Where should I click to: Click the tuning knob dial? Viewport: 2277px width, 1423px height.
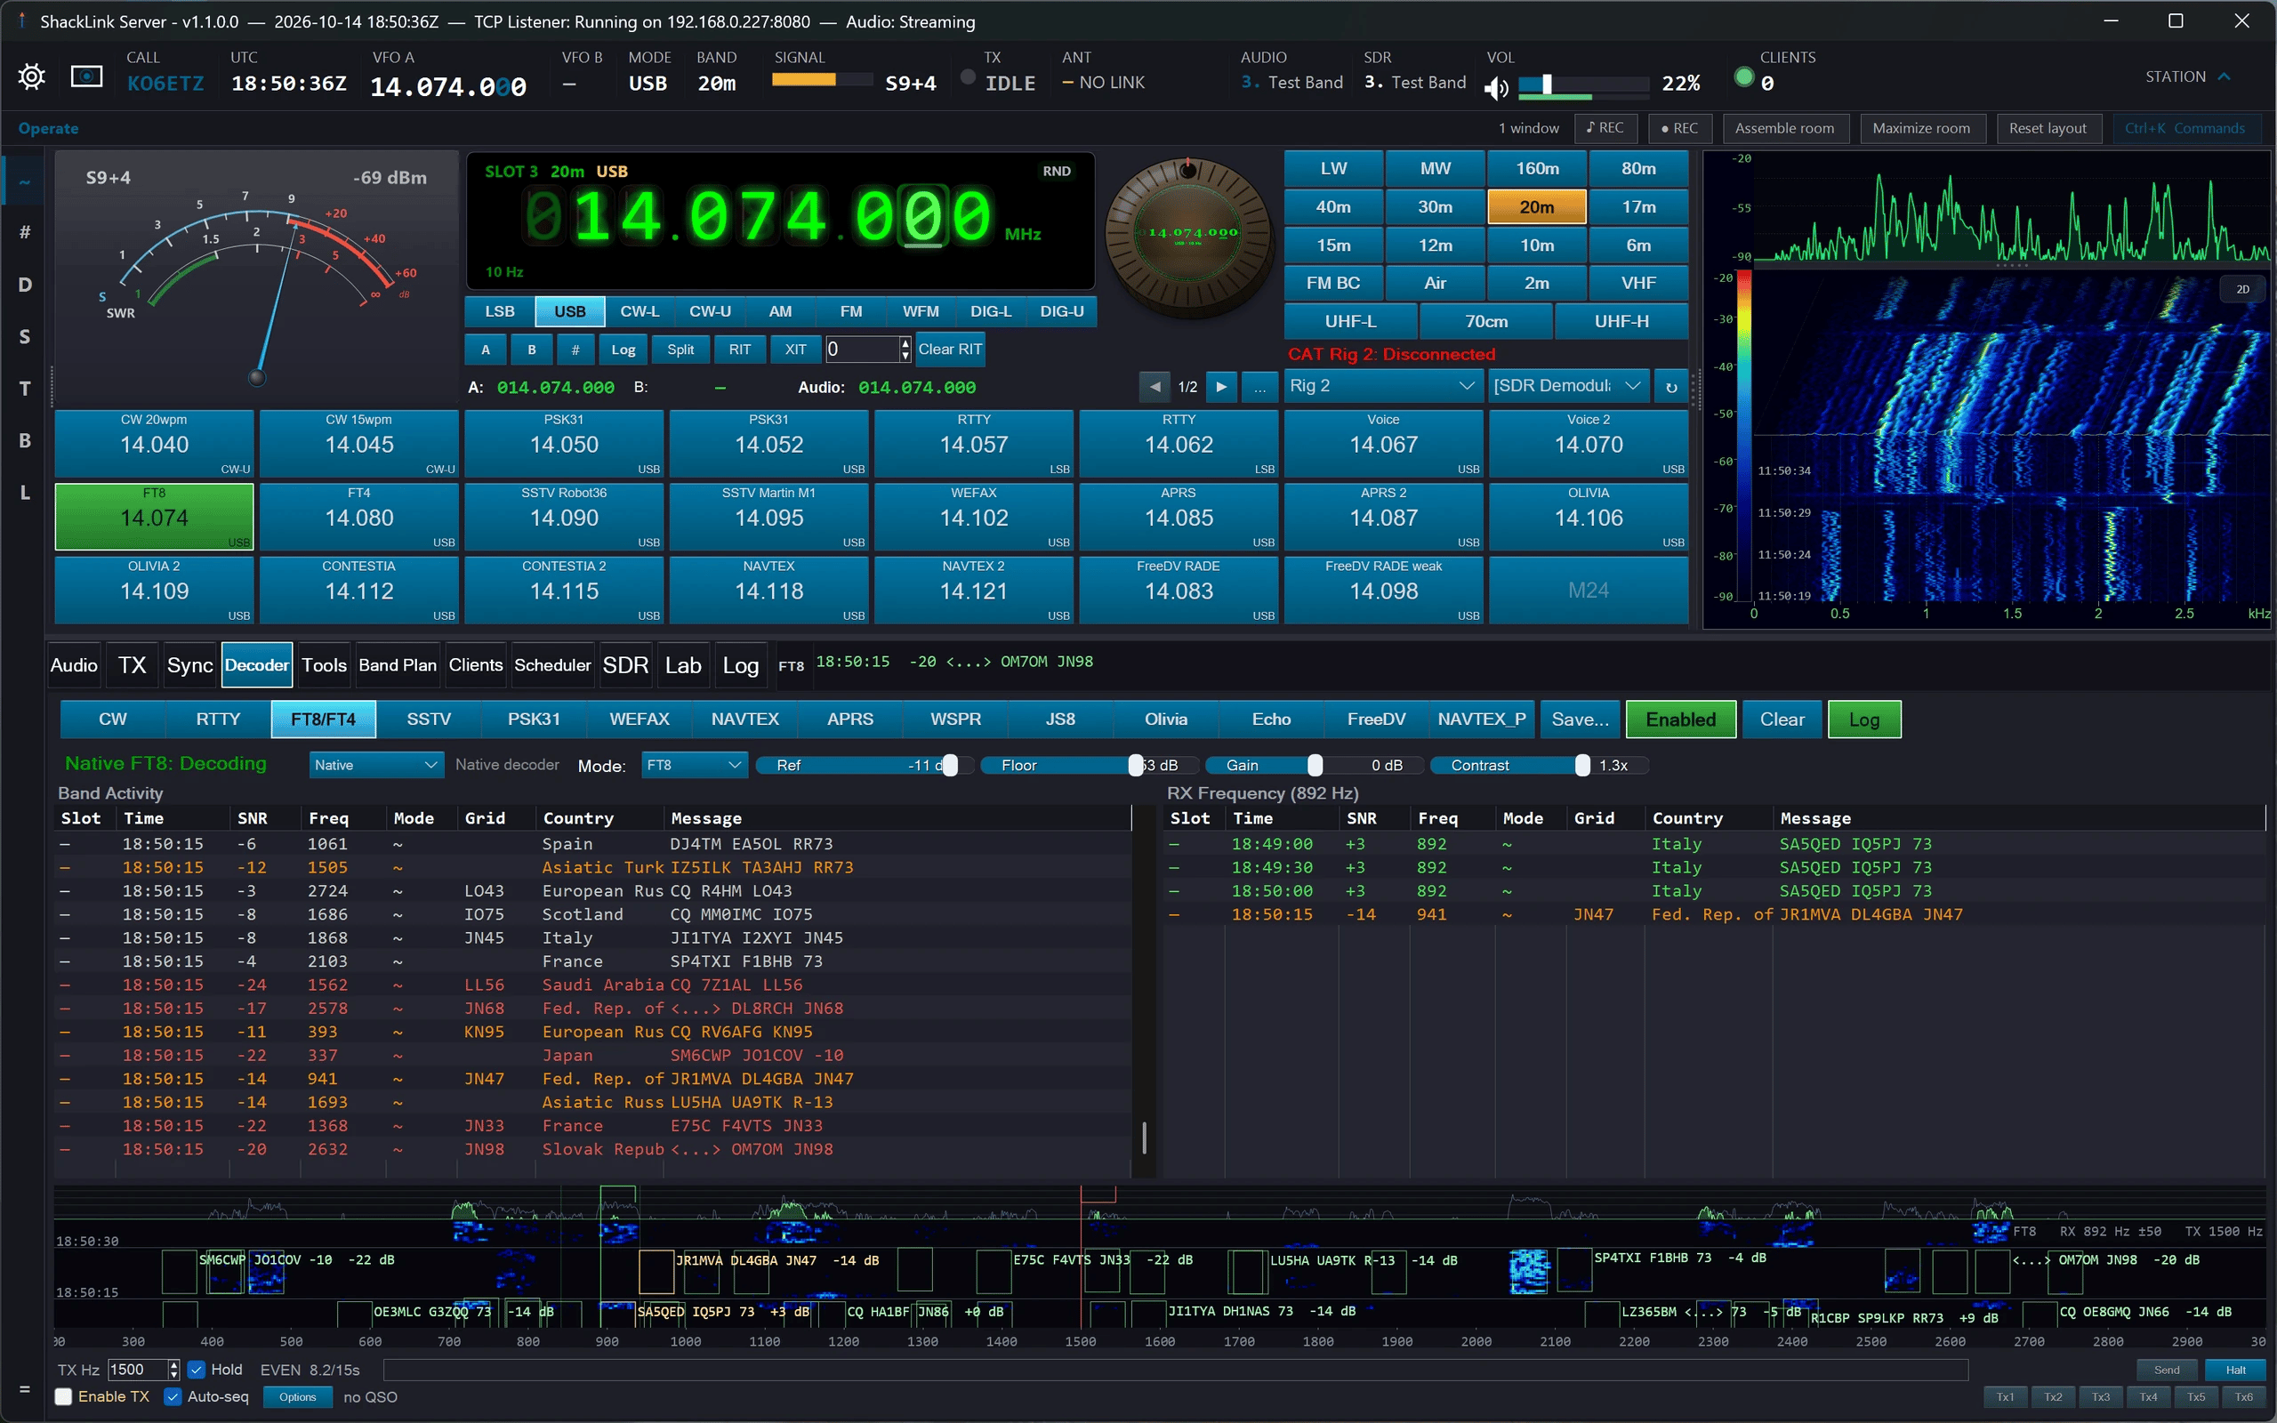1189,238
